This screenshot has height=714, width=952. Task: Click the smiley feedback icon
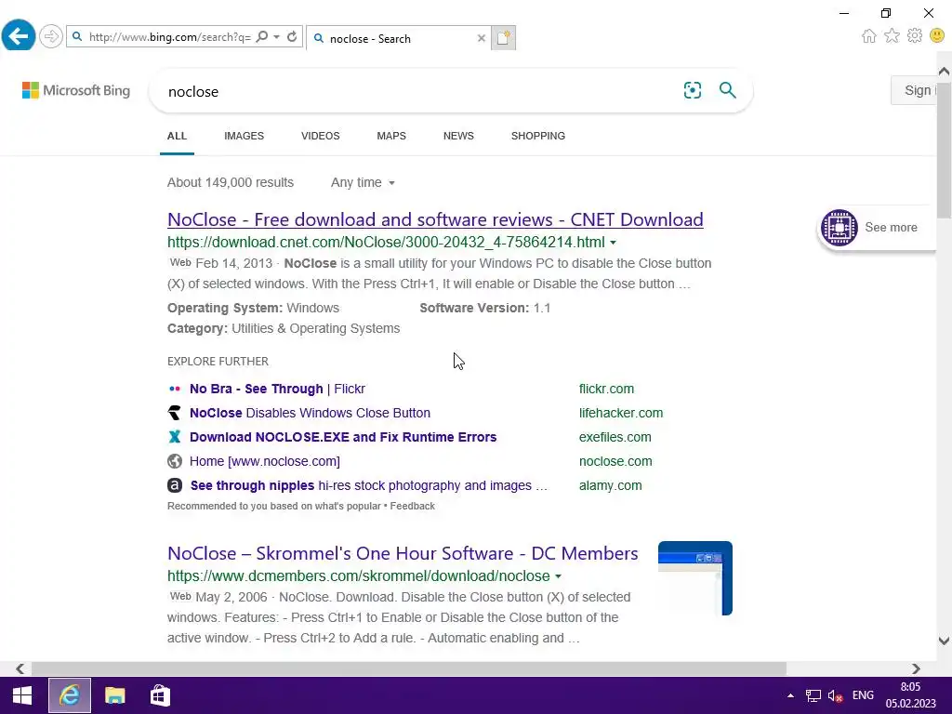pyautogui.click(x=937, y=36)
